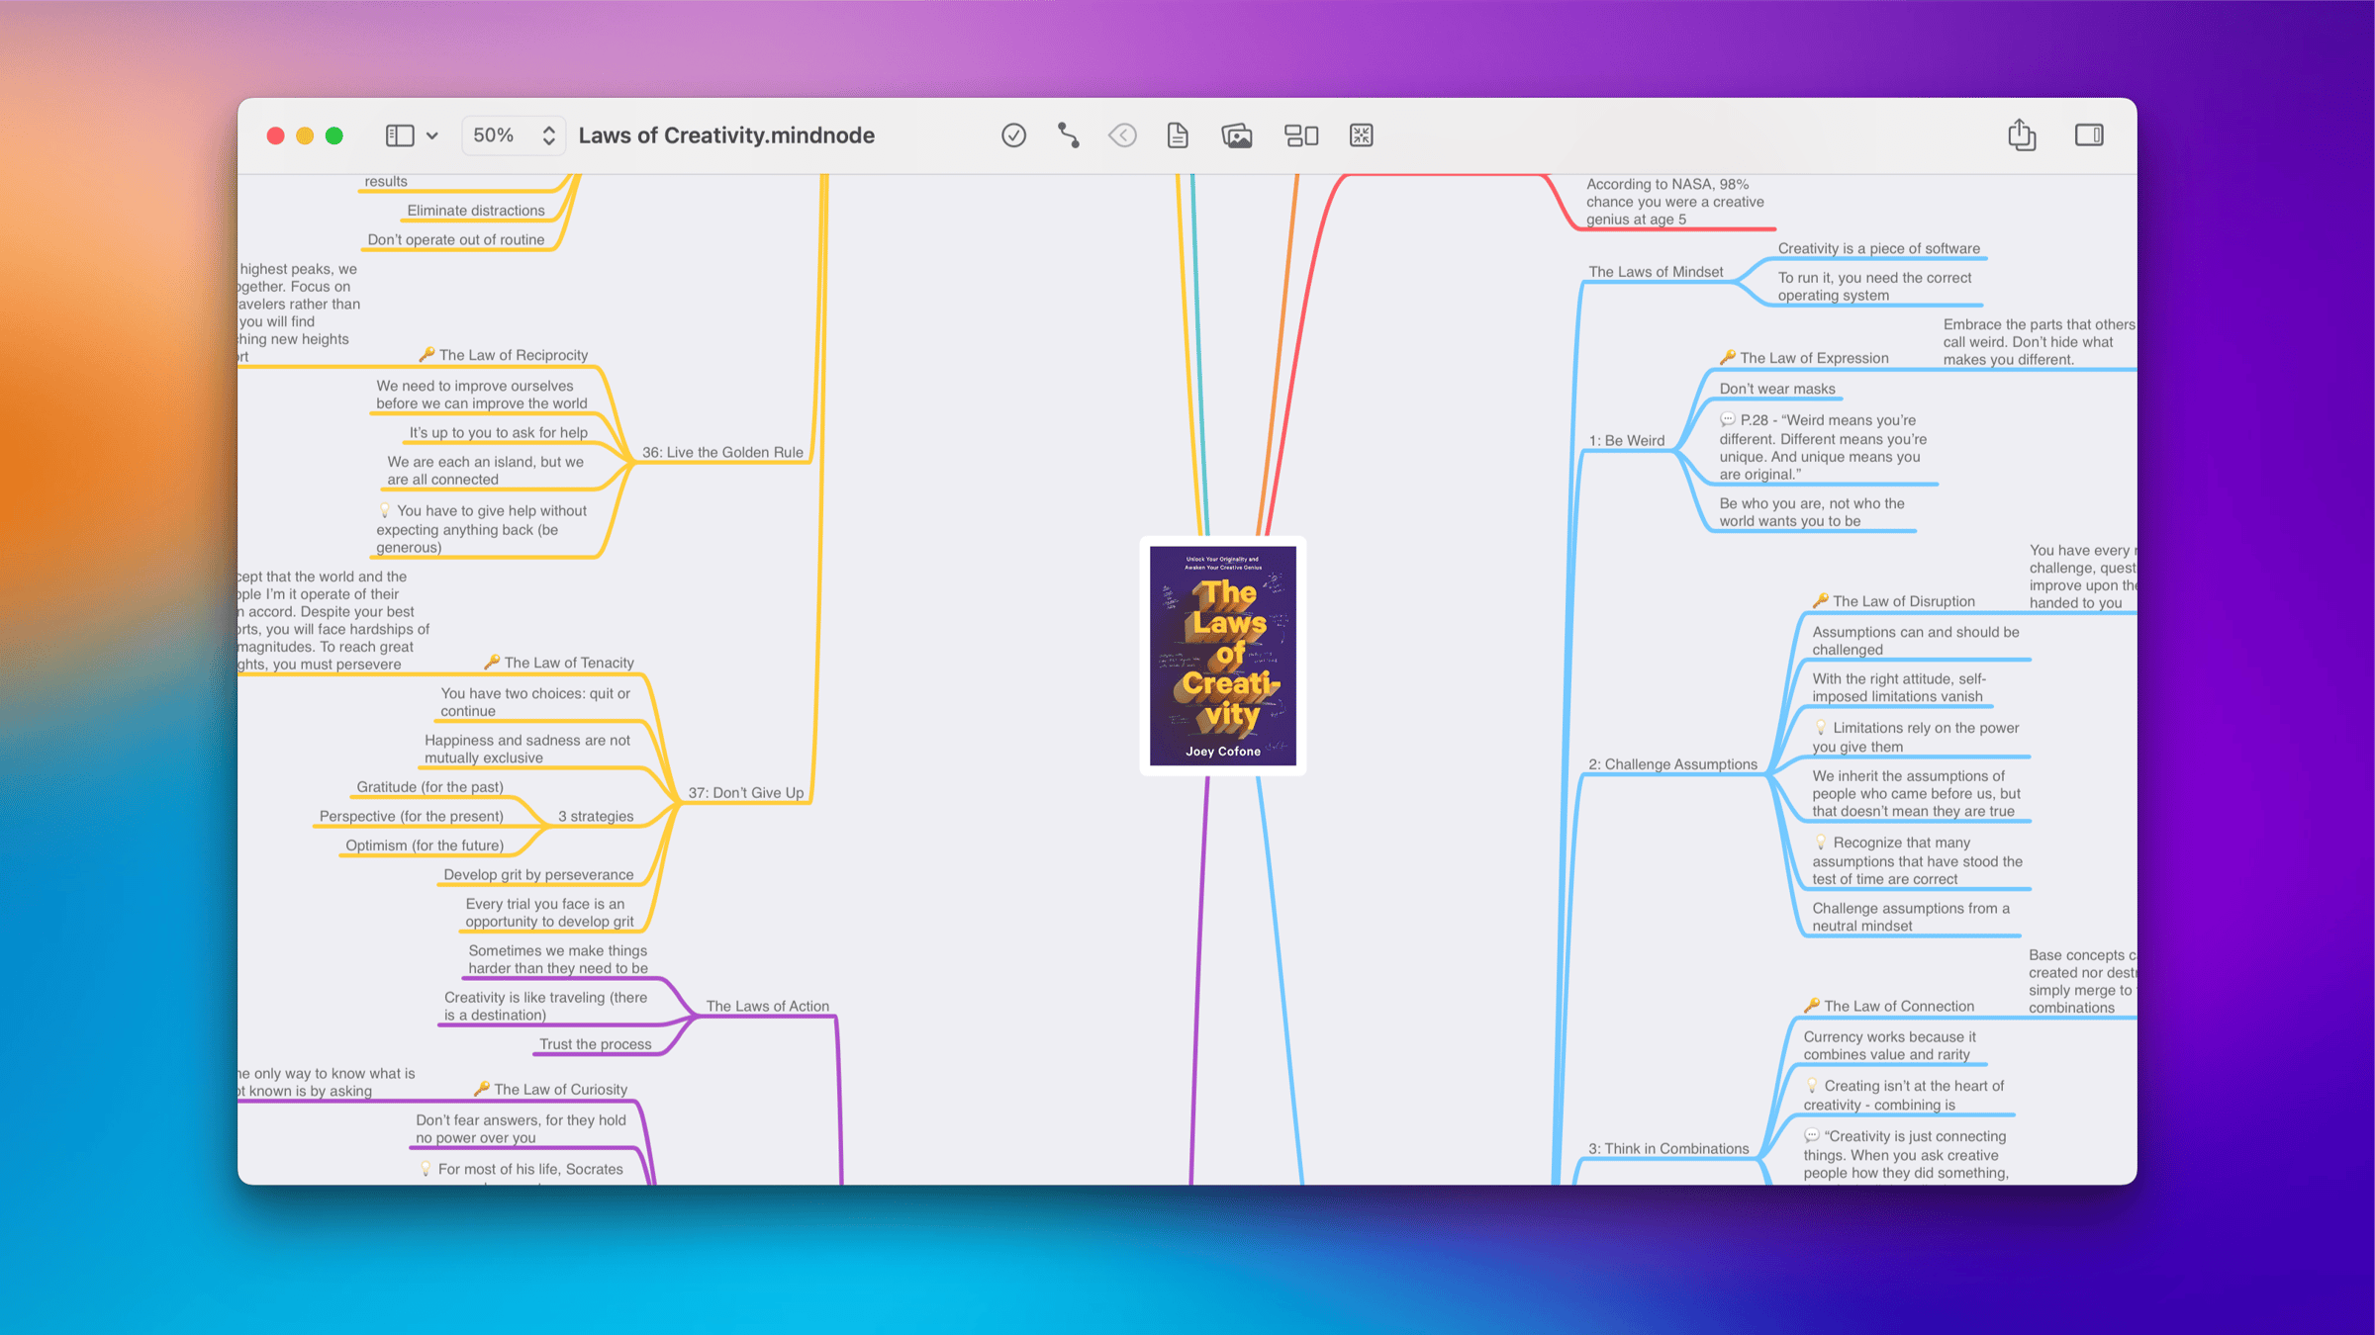Viewport: 2375px width, 1335px height.
Task: Toggle the outline sidebar icon
Action: click(400, 135)
